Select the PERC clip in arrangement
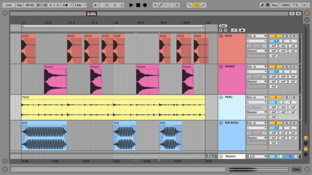The height and width of the screenshot is (175, 312). point(113,107)
